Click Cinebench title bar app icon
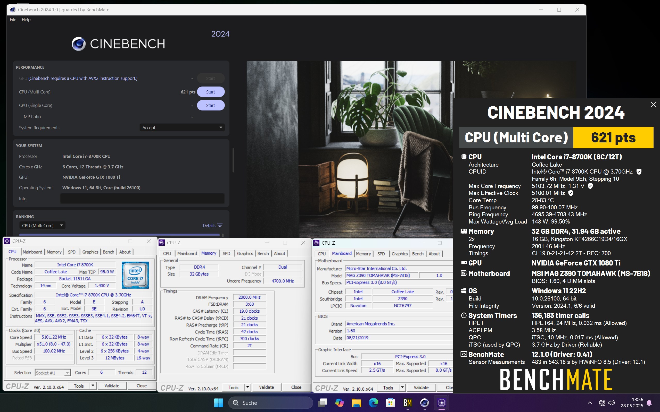 pos(13,10)
